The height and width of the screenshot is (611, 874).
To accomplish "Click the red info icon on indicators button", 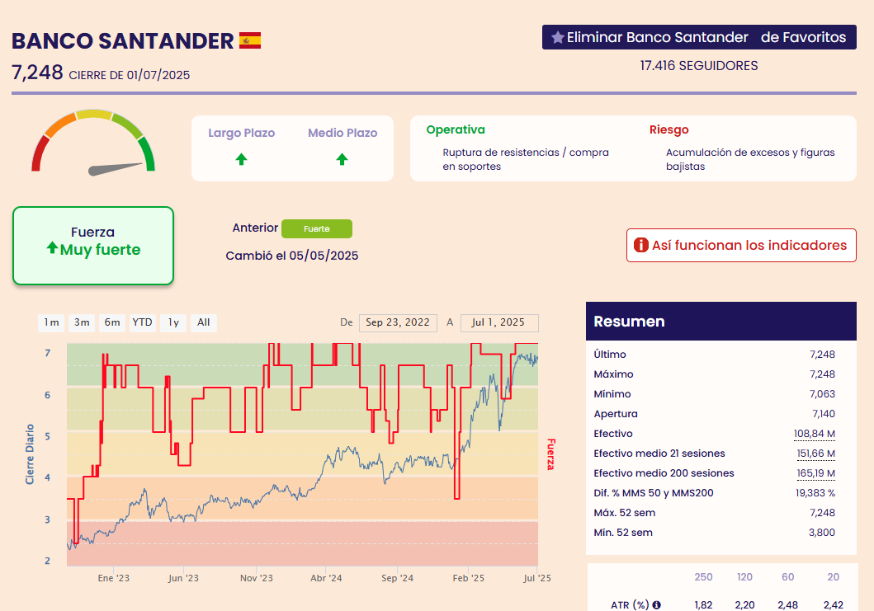I will tap(641, 245).
